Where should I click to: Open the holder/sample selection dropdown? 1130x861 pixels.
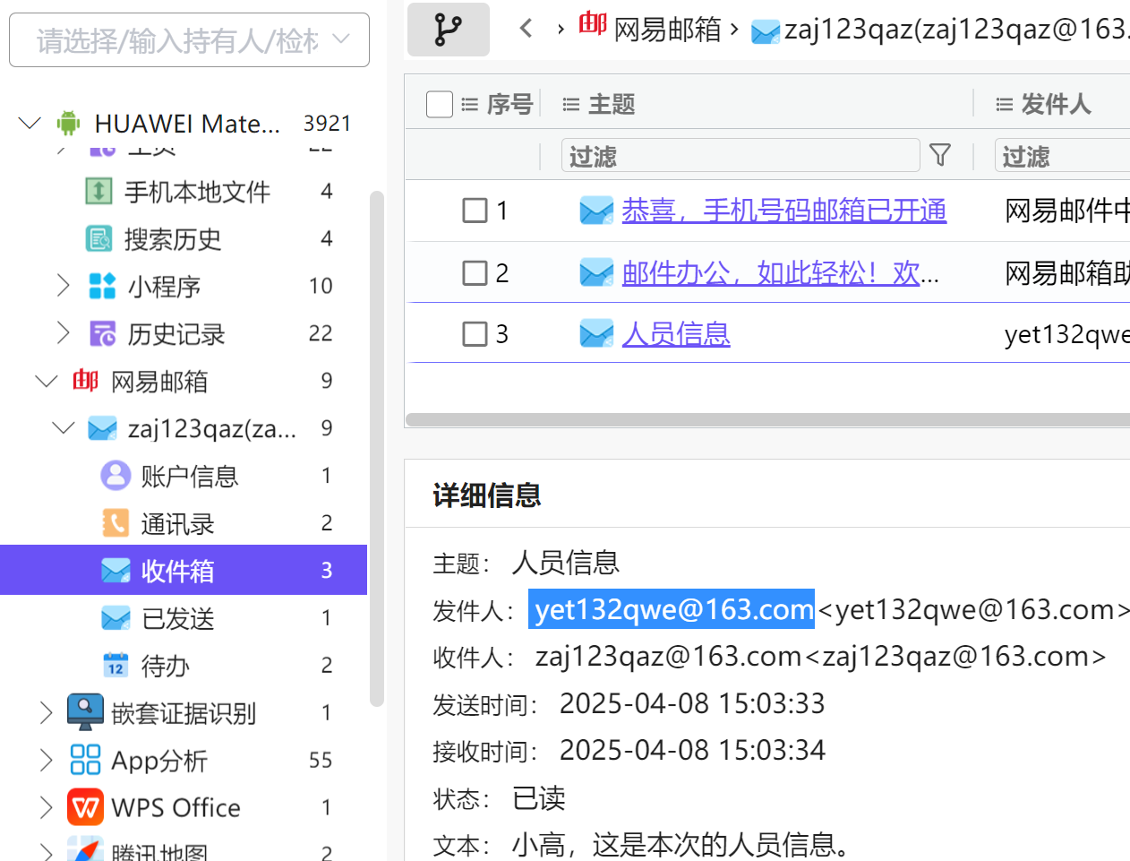[189, 40]
